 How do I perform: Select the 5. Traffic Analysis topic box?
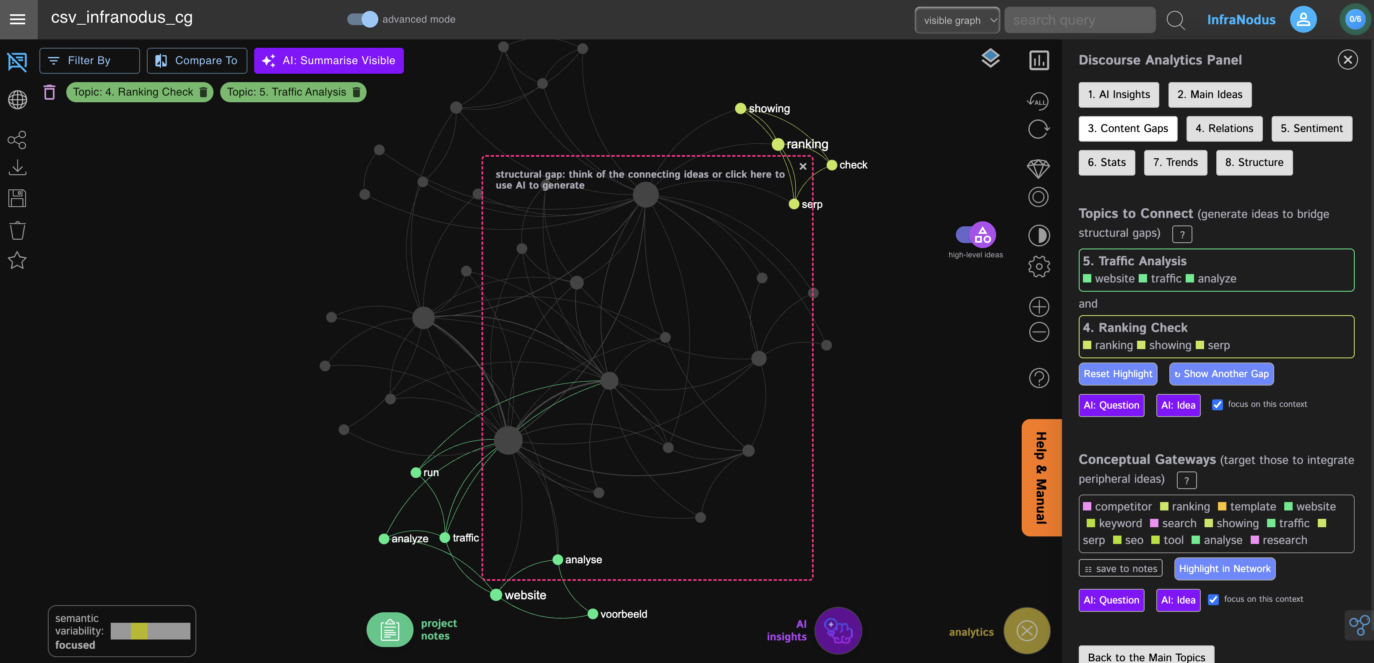1216,270
